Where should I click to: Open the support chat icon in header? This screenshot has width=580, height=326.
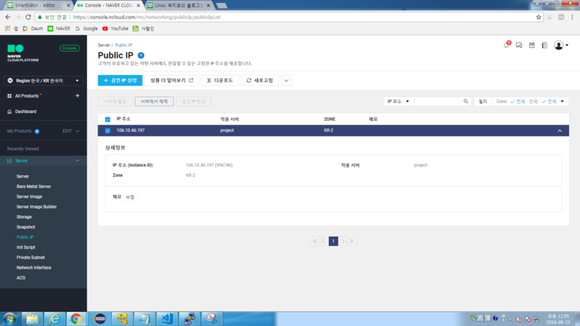(519, 45)
